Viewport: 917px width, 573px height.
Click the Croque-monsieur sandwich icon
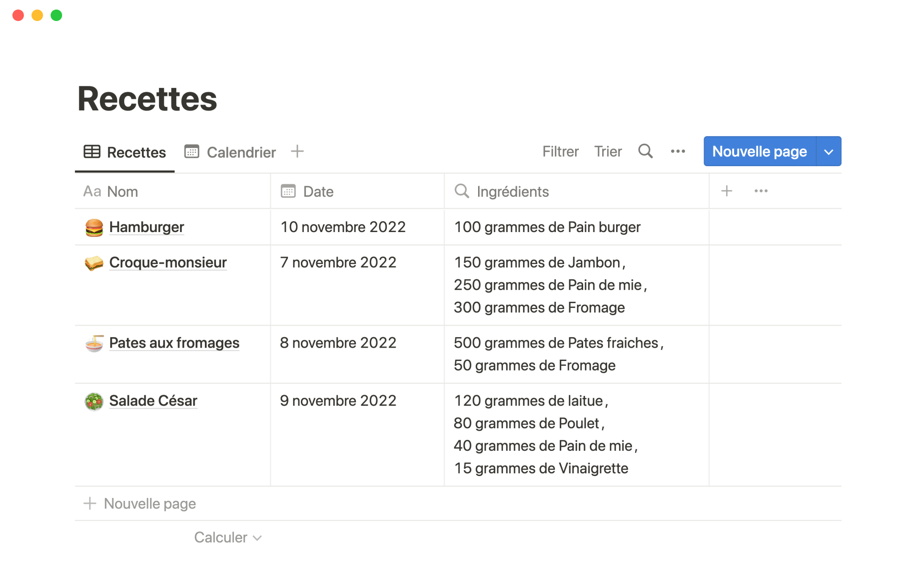point(94,263)
